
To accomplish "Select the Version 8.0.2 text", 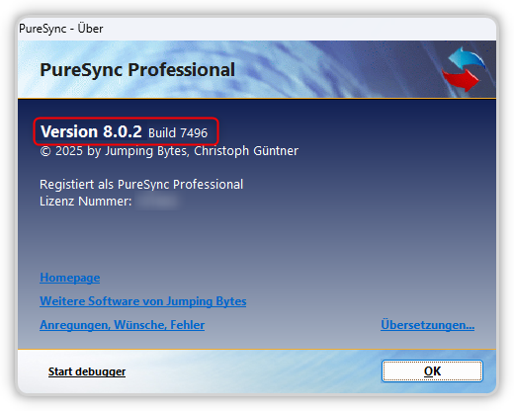I will pos(91,131).
